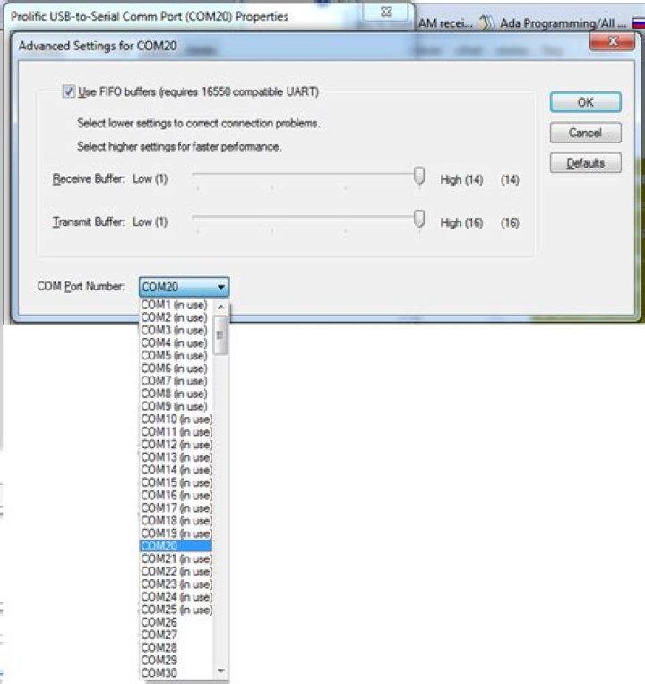Close the COM20 Properties window behind
This screenshot has height=684, width=645.
tap(386, 13)
